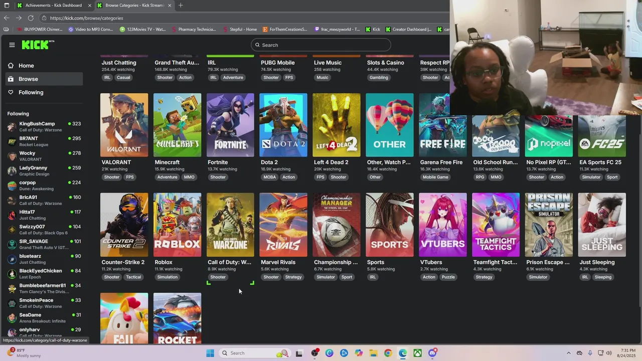Open the Fortnite category thumbnail
Image resolution: width=642 pixels, height=361 pixels.
point(230,125)
